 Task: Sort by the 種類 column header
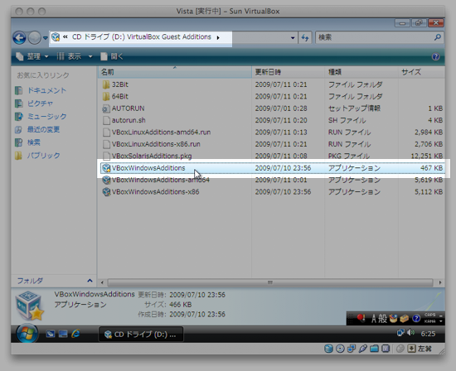pos(361,72)
